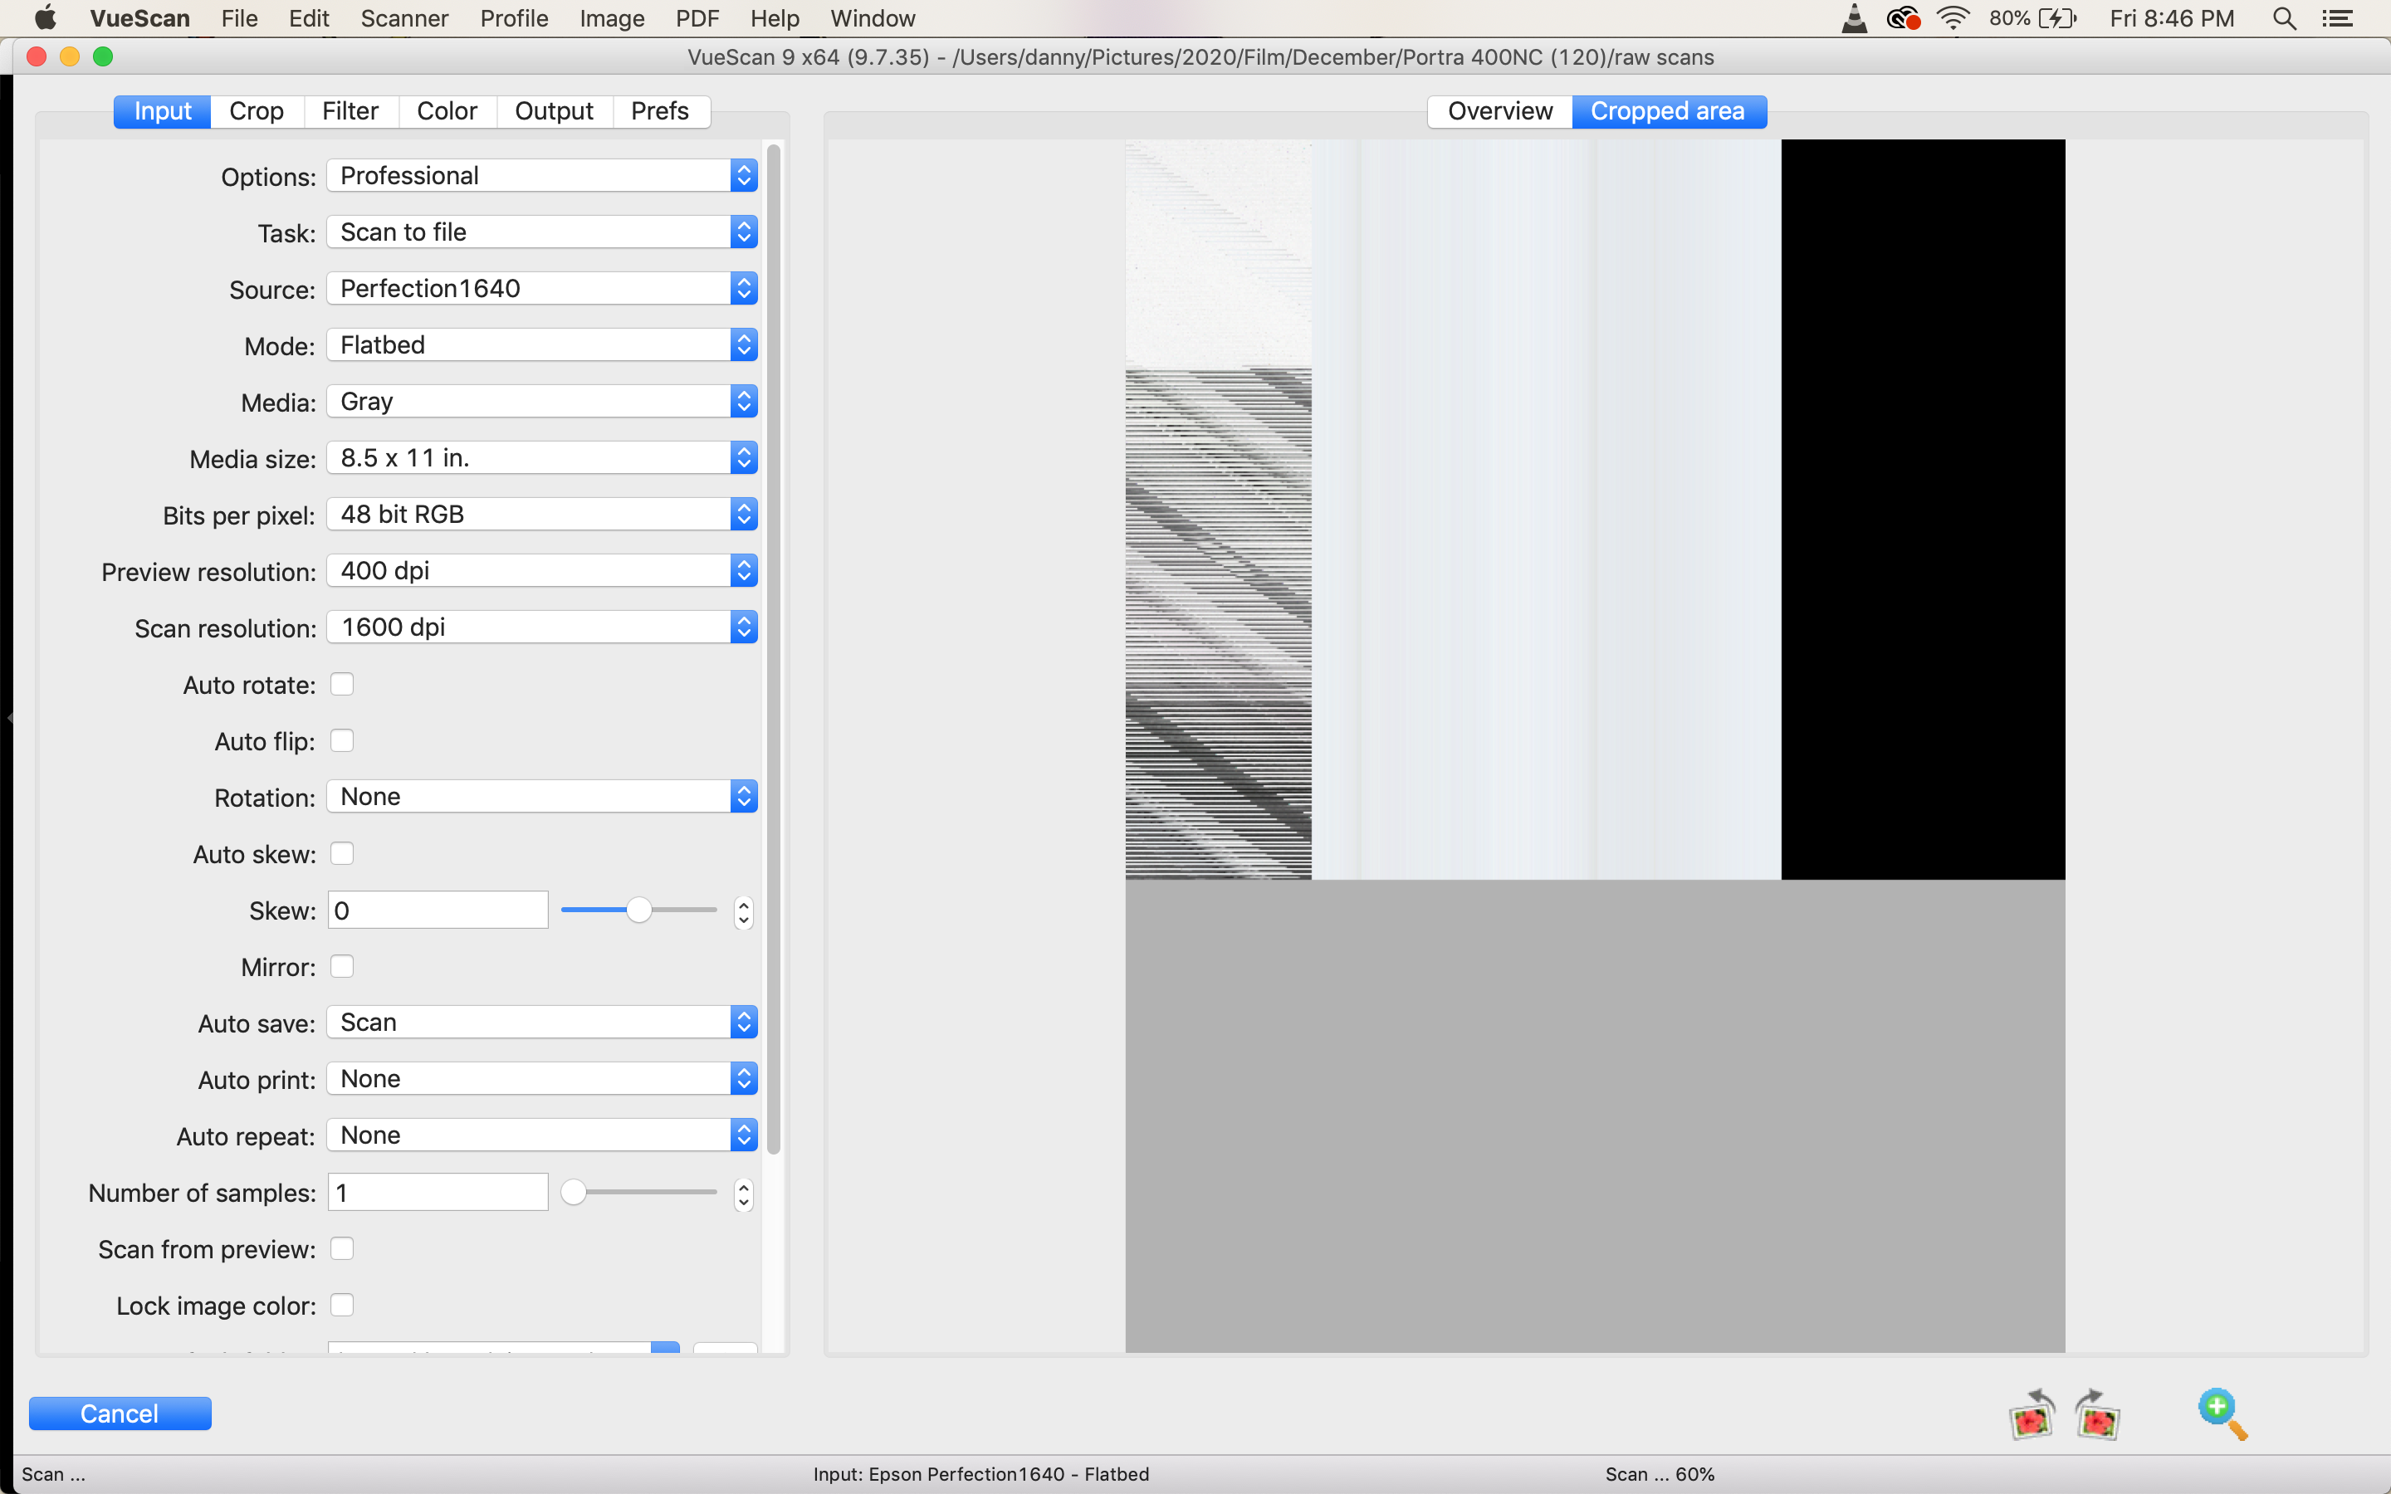Viewport: 2391px width, 1494px height.
Task: Open the Preview resolution dropdown
Action: click(x=542, y=570)
